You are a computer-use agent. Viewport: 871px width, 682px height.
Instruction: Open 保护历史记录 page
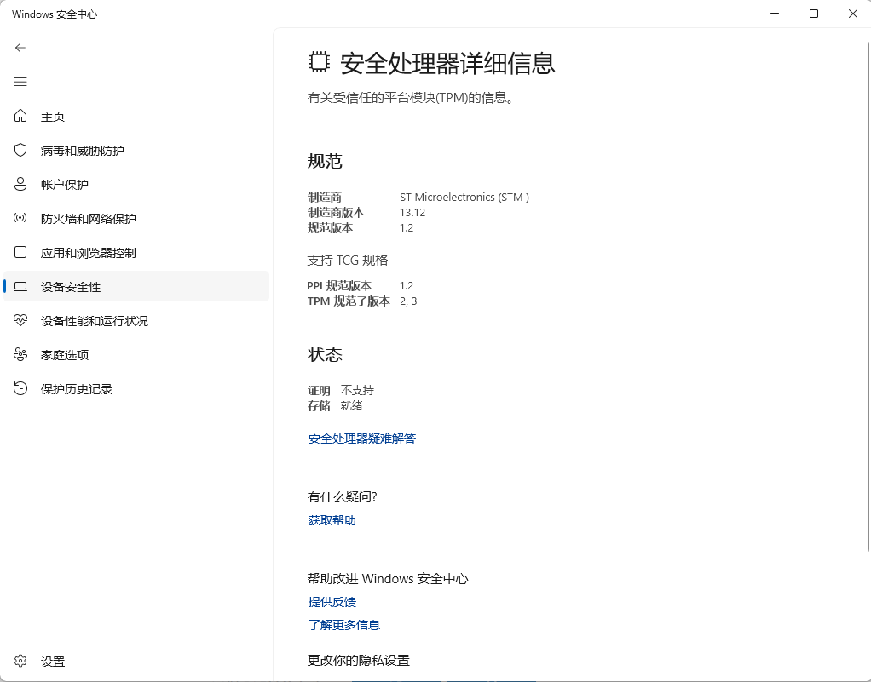[x=136, y=389]
